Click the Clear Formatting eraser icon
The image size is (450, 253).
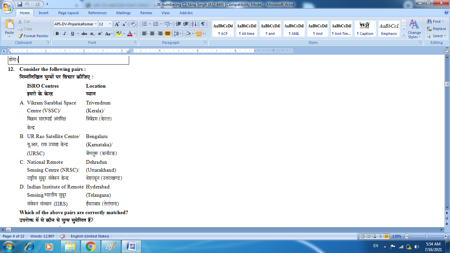click(133, 24)
